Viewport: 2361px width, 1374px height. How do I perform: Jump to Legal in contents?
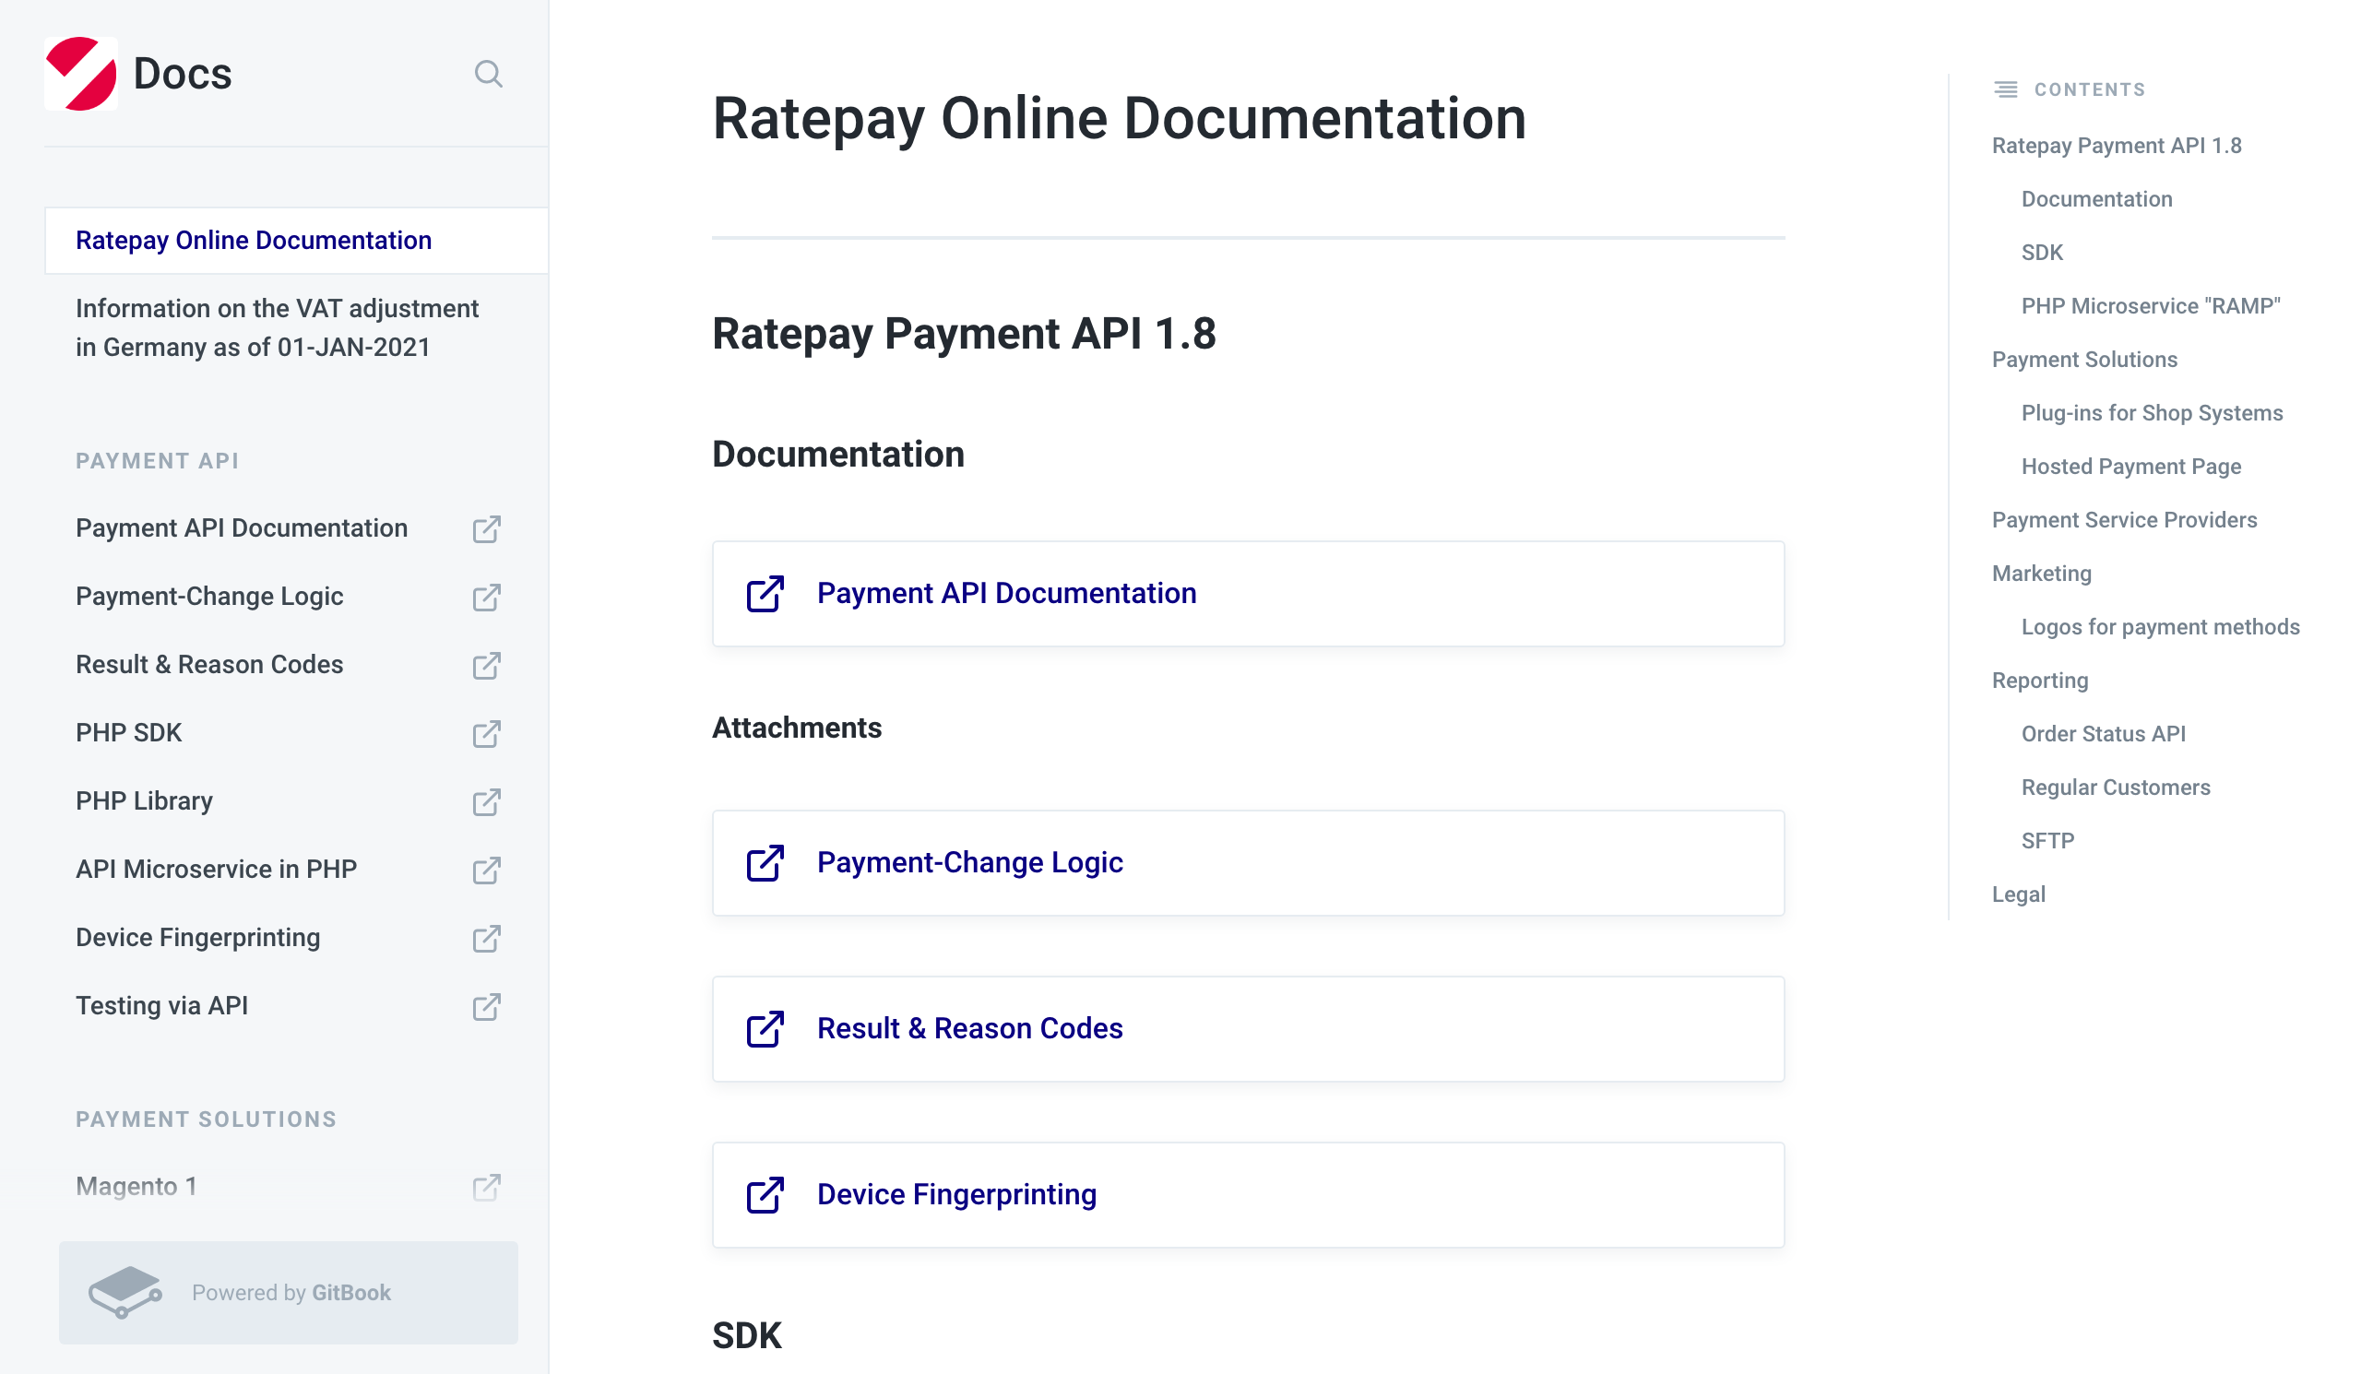click(2018, 894)
